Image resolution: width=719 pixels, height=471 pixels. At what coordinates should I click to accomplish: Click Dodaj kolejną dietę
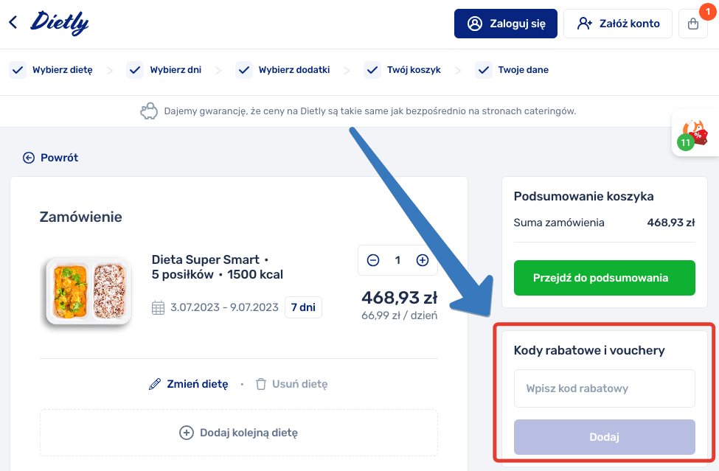pyautogui.click(x=239, y=433)
